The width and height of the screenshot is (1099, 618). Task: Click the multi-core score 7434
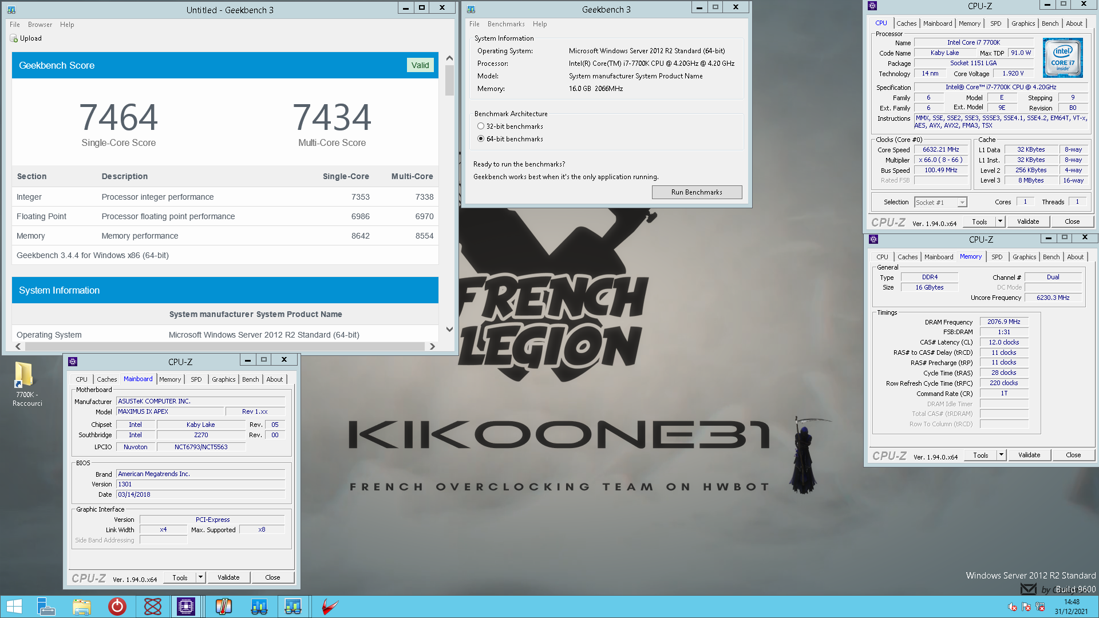(x=332, y=117)
